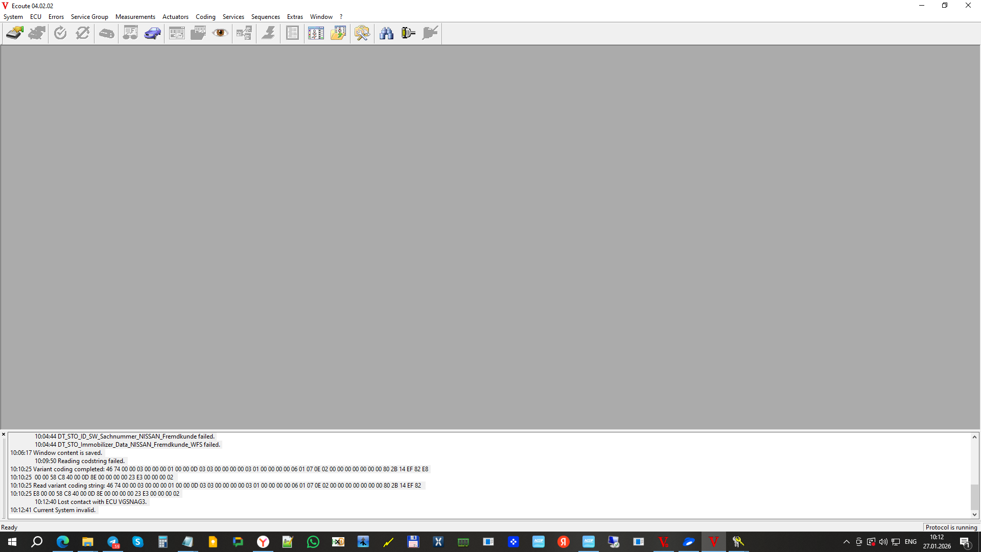Click the hand-on-device icon in toolbar
This screenshot has width=981, height=552.
coord(14,33)
